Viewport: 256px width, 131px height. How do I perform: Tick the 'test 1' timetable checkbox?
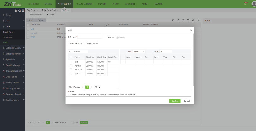[x=71, y=74]
